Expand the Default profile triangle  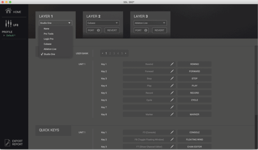(x=4, y=35)
